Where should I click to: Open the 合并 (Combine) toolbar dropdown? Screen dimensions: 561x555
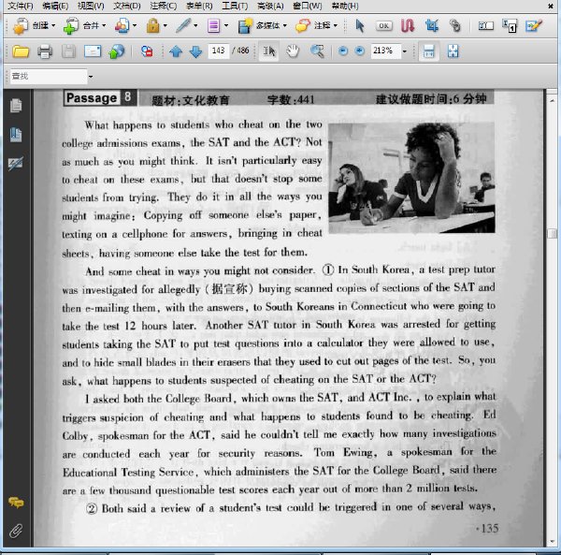(104, 26)
